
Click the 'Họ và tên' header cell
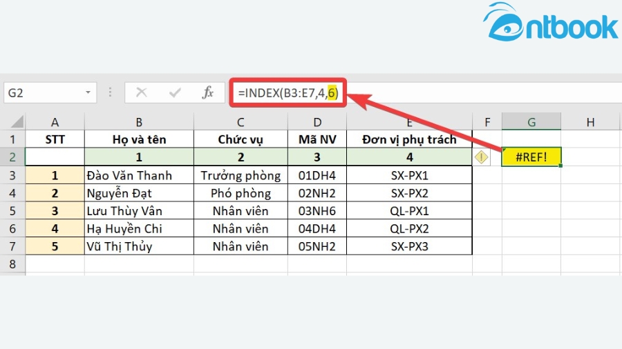point(139,139)
